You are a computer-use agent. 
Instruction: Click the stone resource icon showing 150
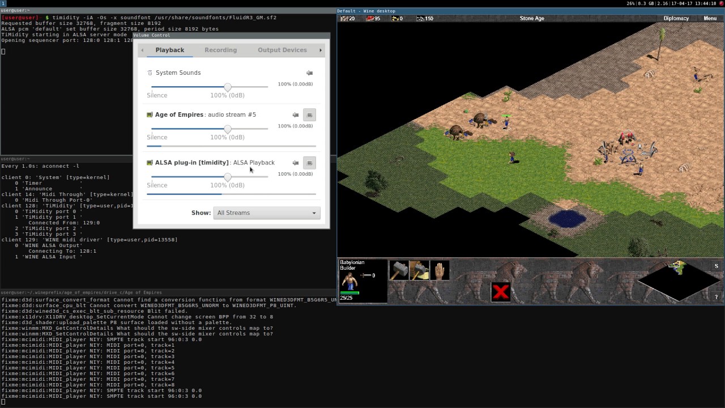(x=420, y=19)
